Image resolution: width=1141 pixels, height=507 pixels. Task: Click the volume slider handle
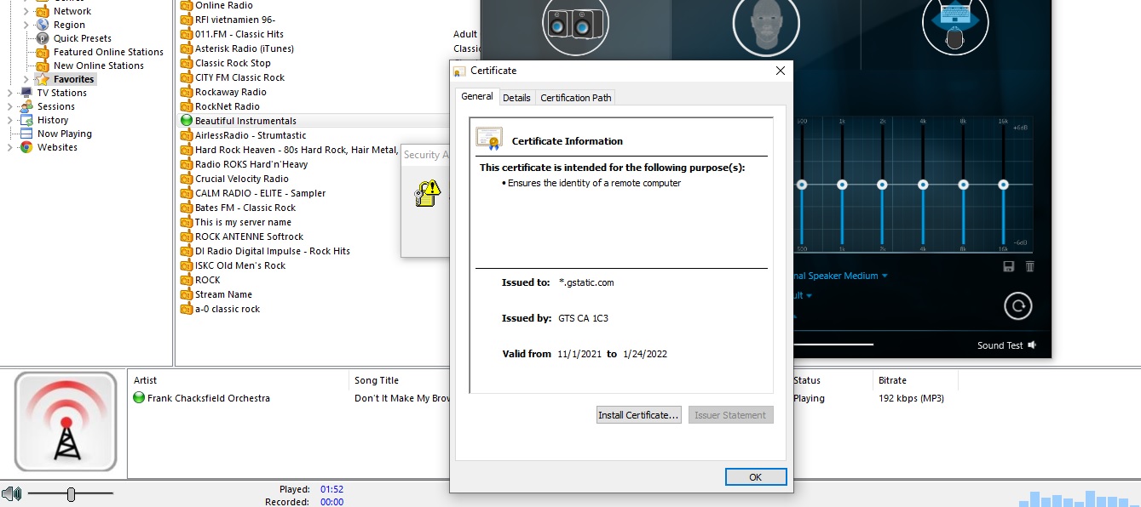click(72, 494)
